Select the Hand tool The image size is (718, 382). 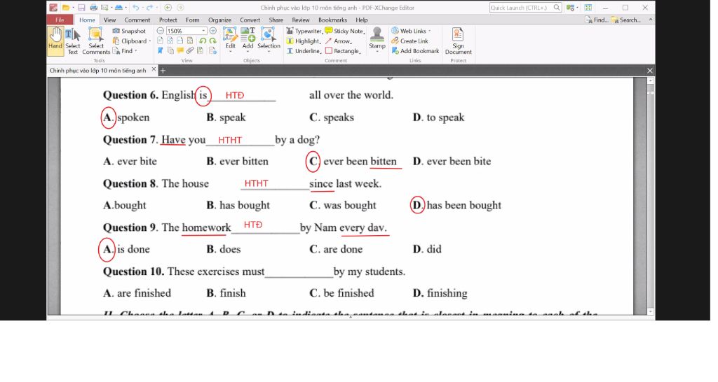point(55,41)
